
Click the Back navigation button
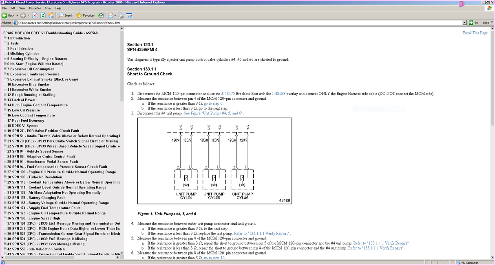(8, 15)
